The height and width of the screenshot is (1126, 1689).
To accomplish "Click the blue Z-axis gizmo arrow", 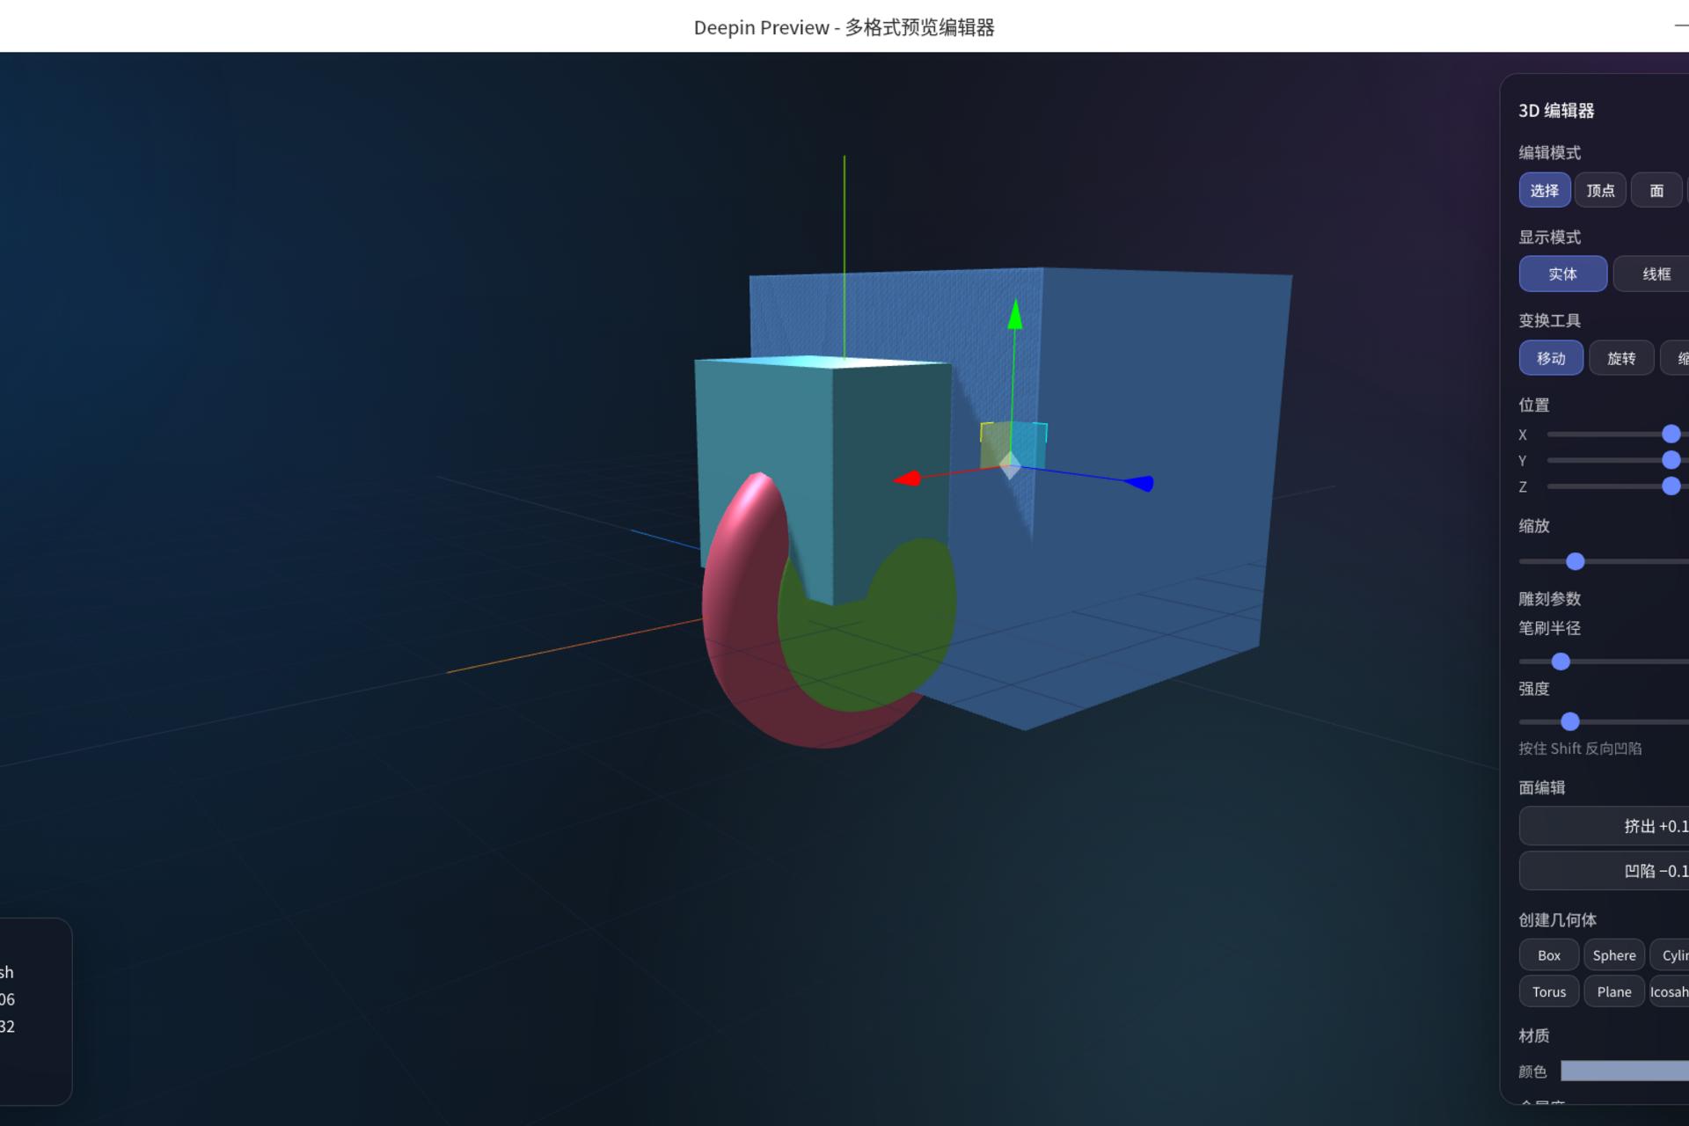I will coord(1140,483).
